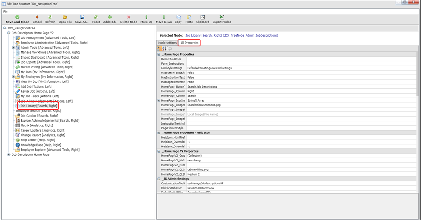
Task: Expand the HomePage_IconInc String[] Array property
Action: [x=159, y=100]
